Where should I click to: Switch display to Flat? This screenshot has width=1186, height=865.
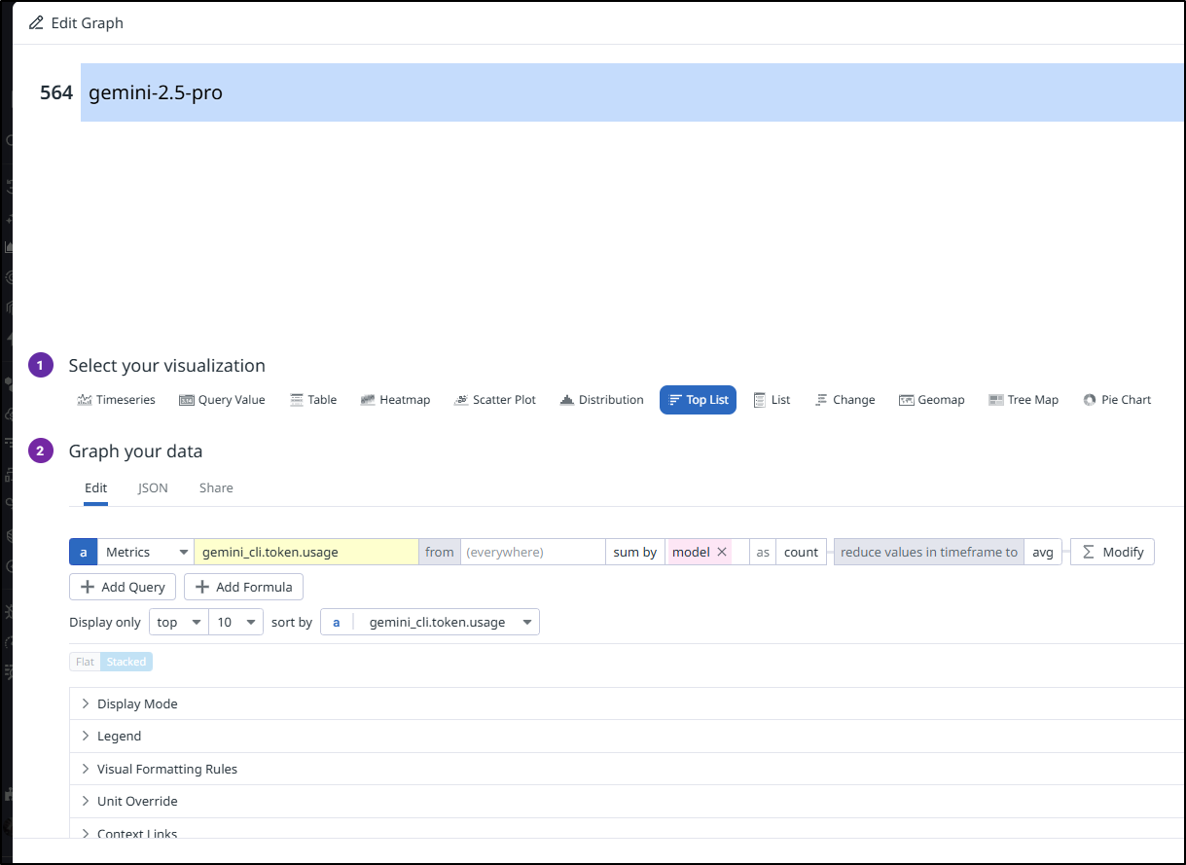[x=85, y=662]
